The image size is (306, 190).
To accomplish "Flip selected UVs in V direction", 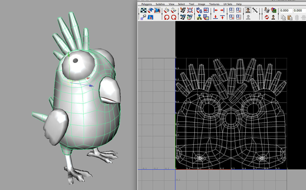I will (x=174, y=10).
